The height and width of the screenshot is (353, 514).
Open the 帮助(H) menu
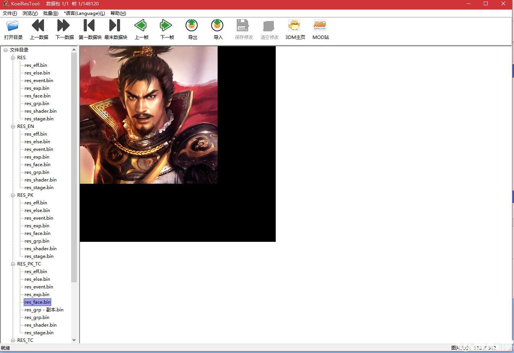point(118,13)
